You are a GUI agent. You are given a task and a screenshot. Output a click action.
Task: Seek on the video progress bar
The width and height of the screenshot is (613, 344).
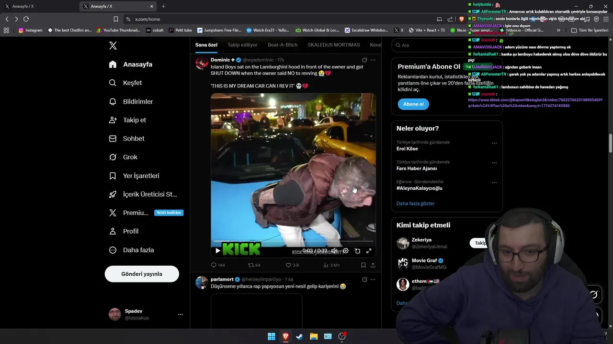point(293,241)
